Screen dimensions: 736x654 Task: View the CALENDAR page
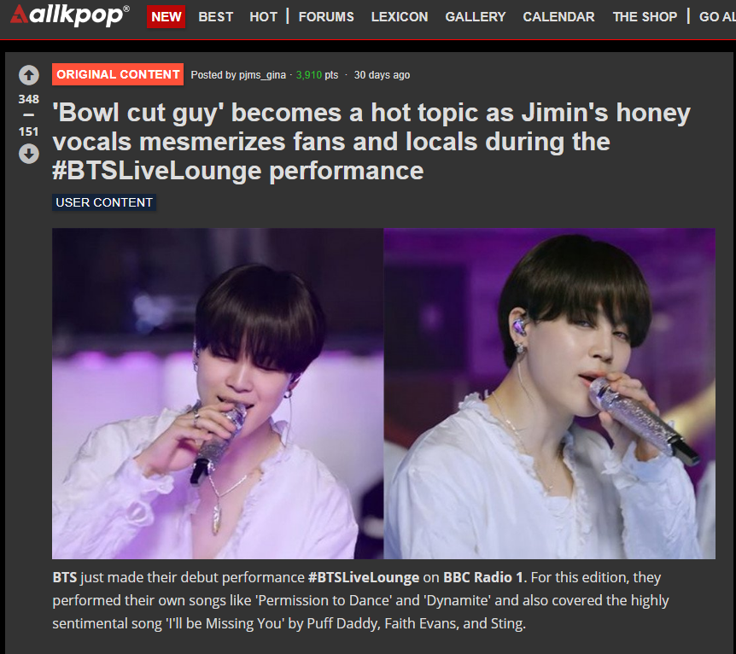click(558, 17)
